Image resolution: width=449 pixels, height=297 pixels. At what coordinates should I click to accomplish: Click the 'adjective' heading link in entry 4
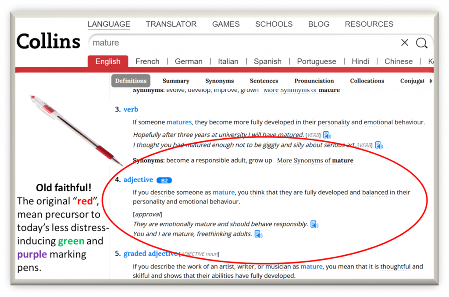click(x=138, y=180)
